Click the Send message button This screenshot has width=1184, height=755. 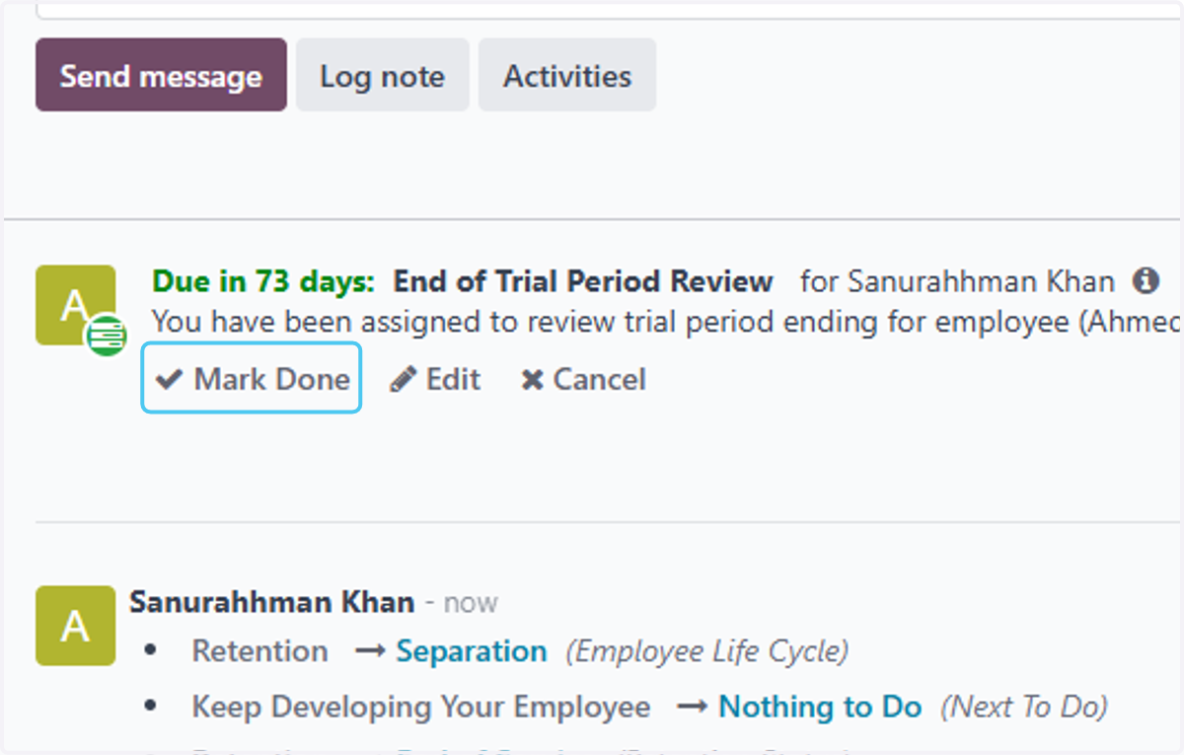[x=161, y=75]
